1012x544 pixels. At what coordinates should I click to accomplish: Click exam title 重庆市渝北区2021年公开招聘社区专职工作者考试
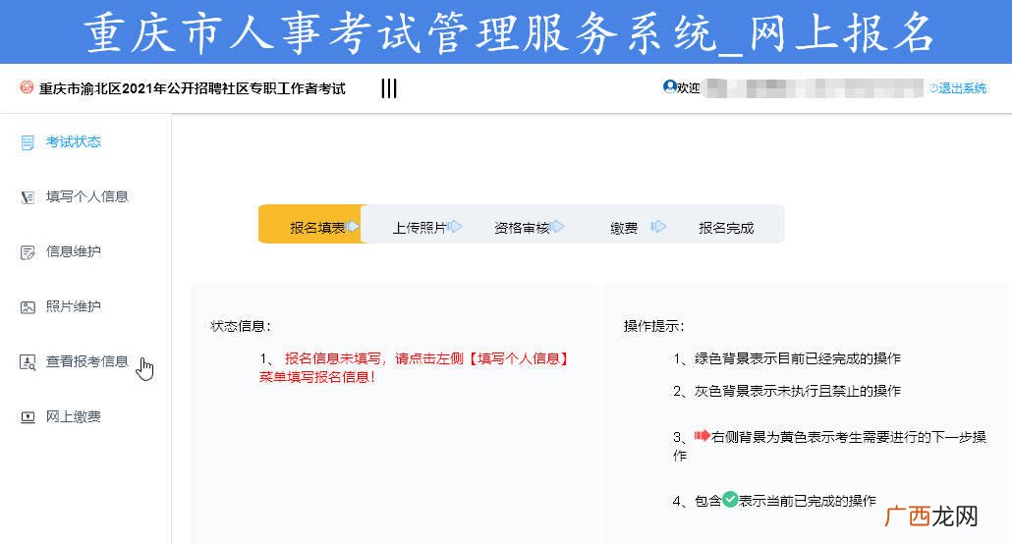(x=193, y=88)
